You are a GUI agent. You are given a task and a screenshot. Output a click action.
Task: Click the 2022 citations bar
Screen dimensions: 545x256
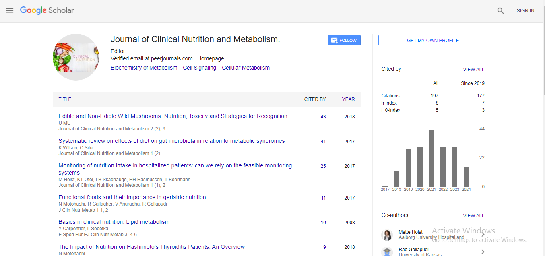point(443,167)
